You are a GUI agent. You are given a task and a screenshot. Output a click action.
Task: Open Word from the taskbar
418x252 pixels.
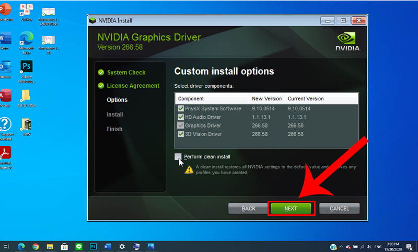[108, 247]
